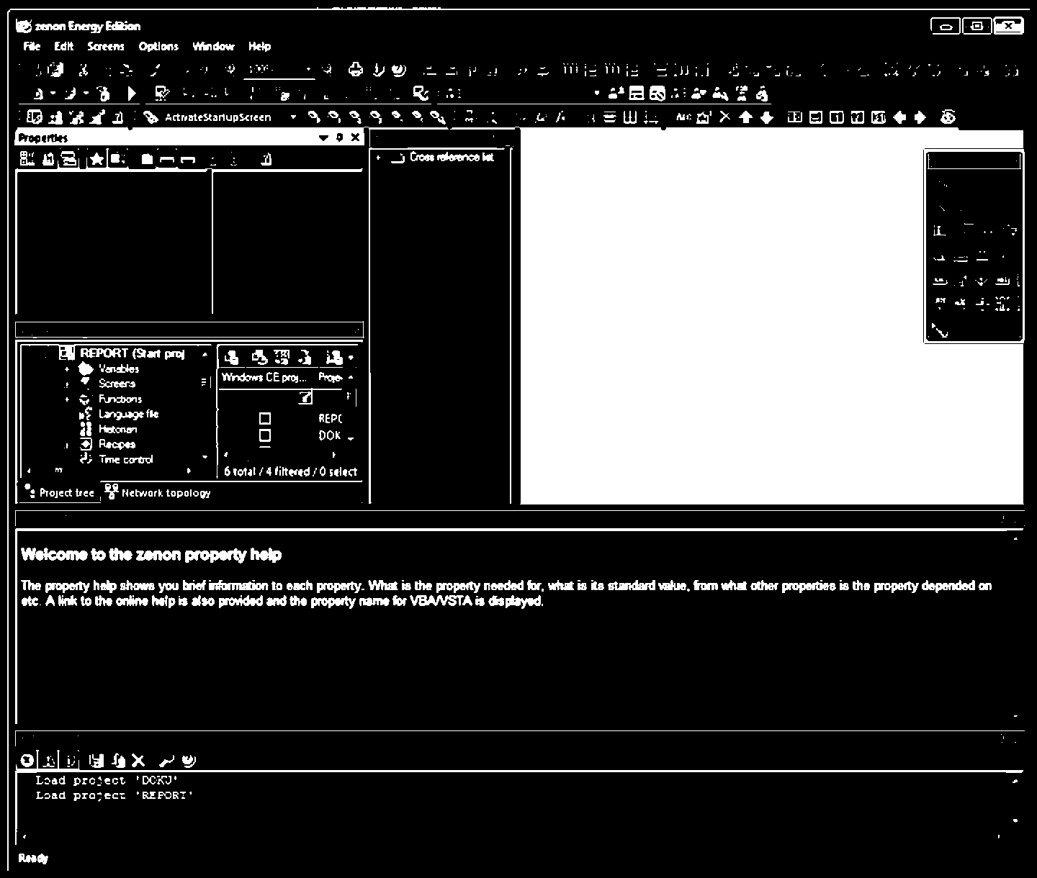Open the Edit menu
Image resolution: width=1037 pixels, height=878 pixels.
(63, 47)
